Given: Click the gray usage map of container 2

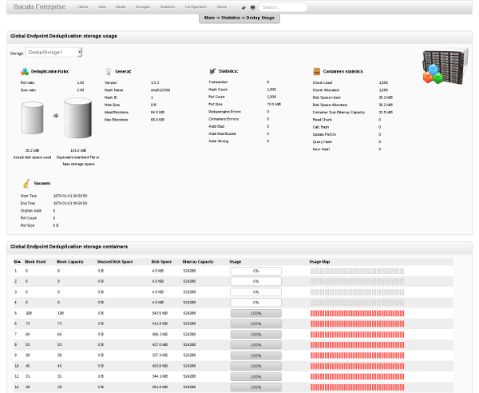Looking at the screenshot, I should (x=357, y=281).
